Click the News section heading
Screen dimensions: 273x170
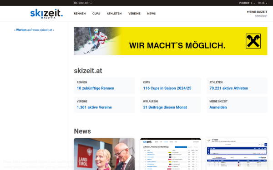[x=82, y=131]
